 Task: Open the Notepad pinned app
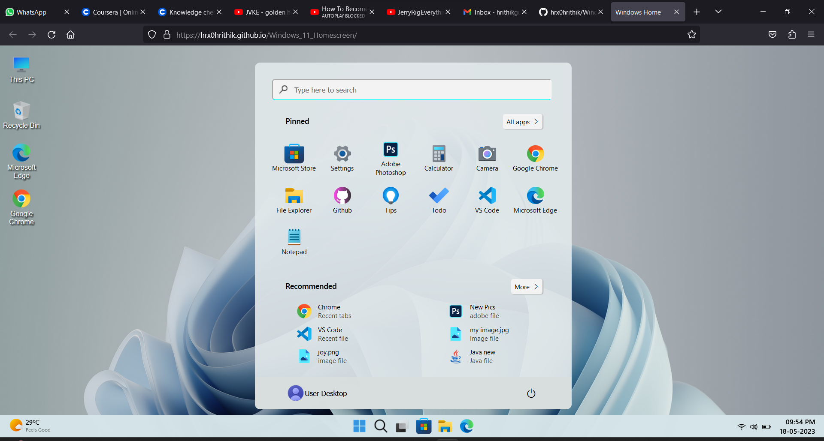click(294, 241)
